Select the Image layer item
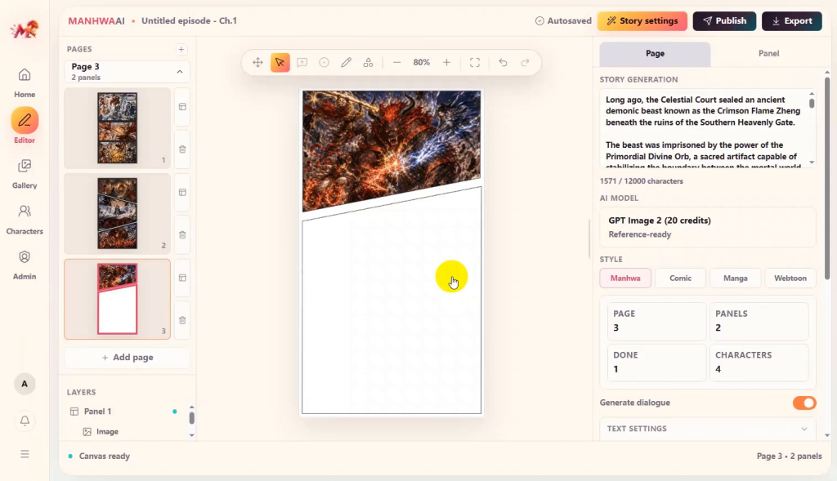 (107, 431)
